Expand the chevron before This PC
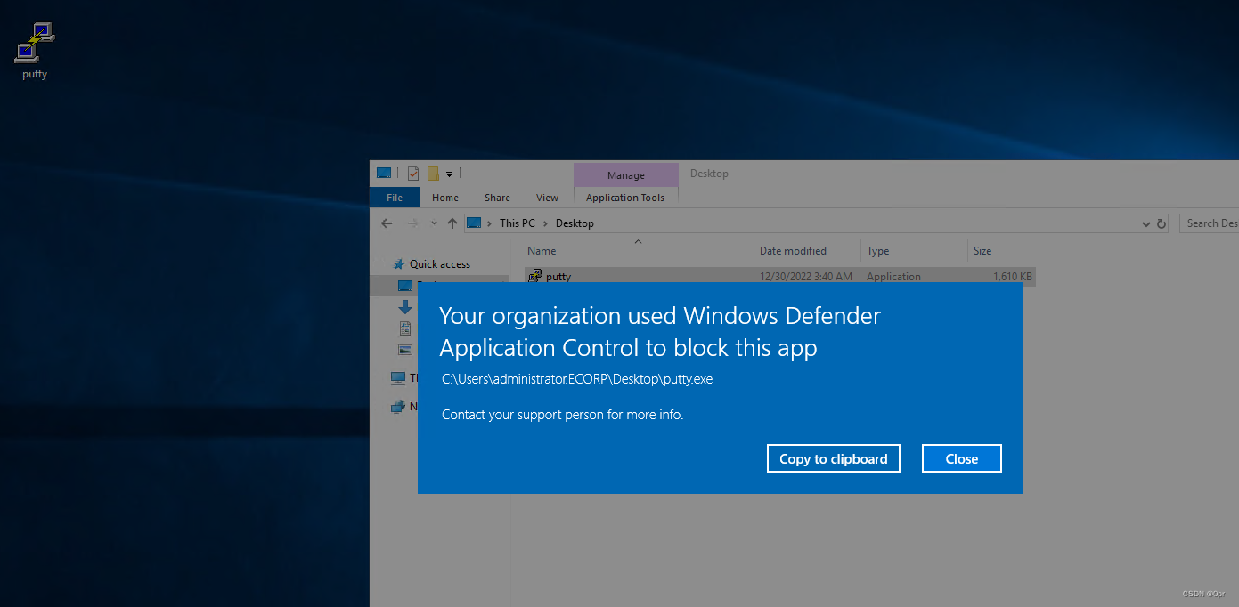The image size is (1239, 607). tap(489, 223)
